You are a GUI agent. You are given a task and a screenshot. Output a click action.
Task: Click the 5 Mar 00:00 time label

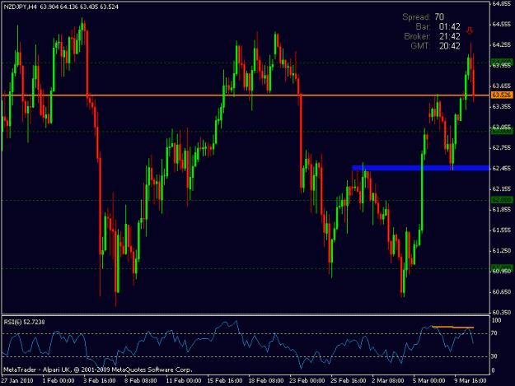click(x=429, y=380)
